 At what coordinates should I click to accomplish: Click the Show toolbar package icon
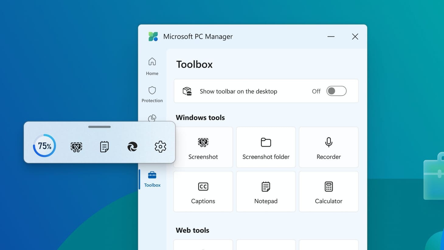(x=187, y=91)
